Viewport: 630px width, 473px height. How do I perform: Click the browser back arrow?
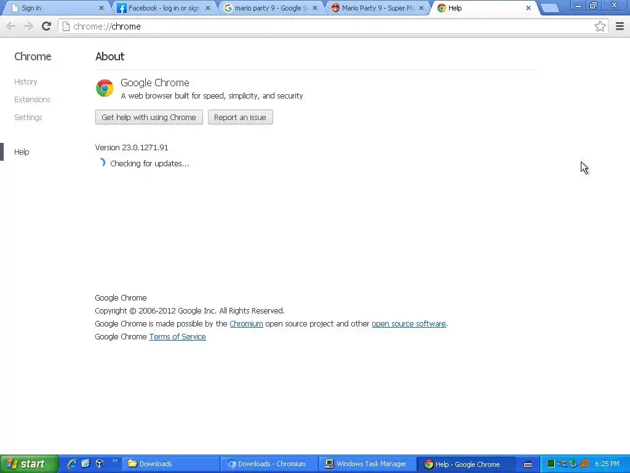tap(11, 26)
